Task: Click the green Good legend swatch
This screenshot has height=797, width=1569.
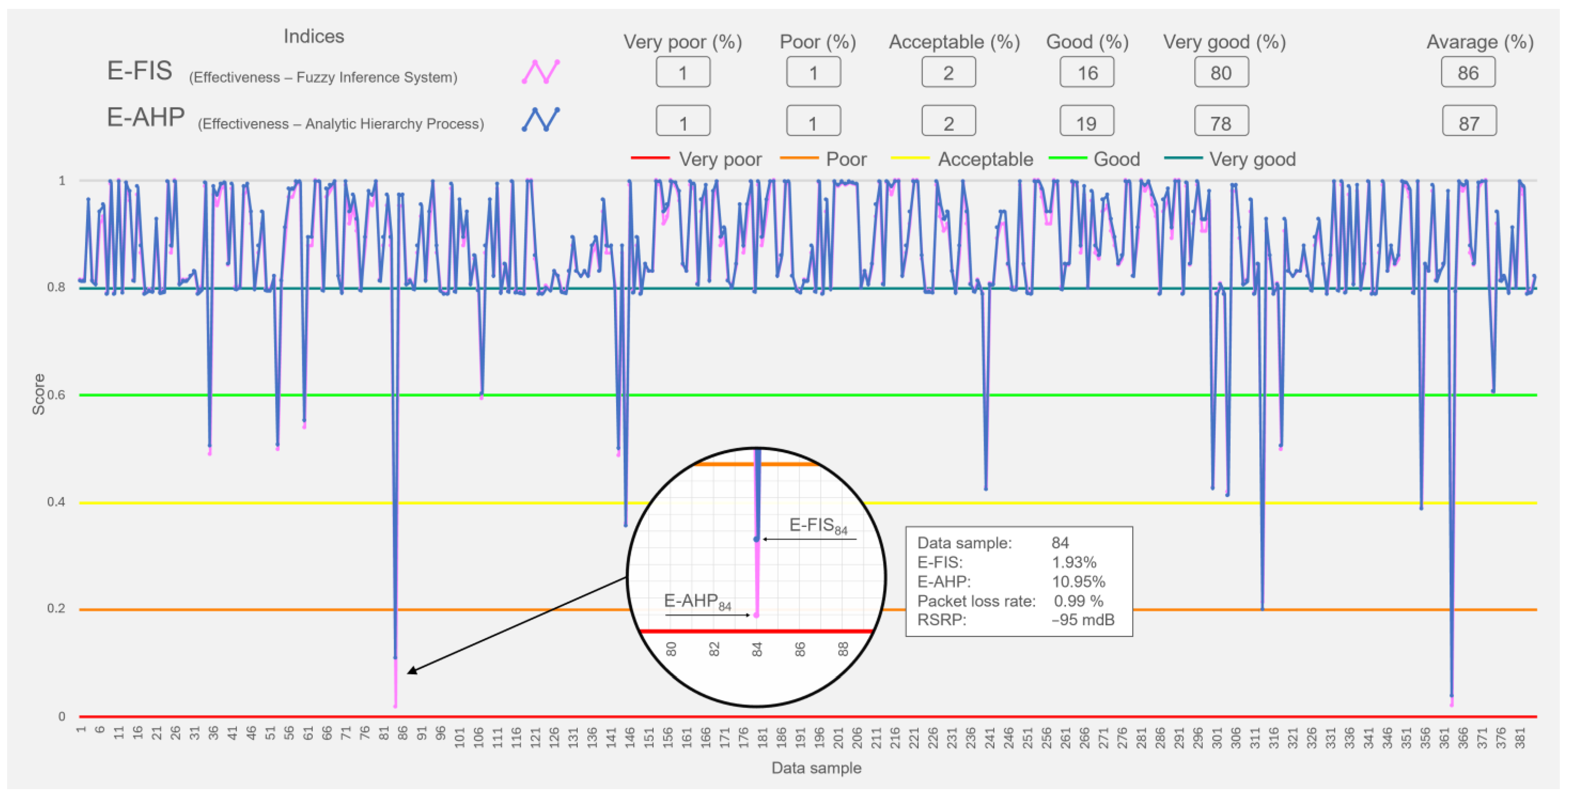Action: pos(1067,158)
